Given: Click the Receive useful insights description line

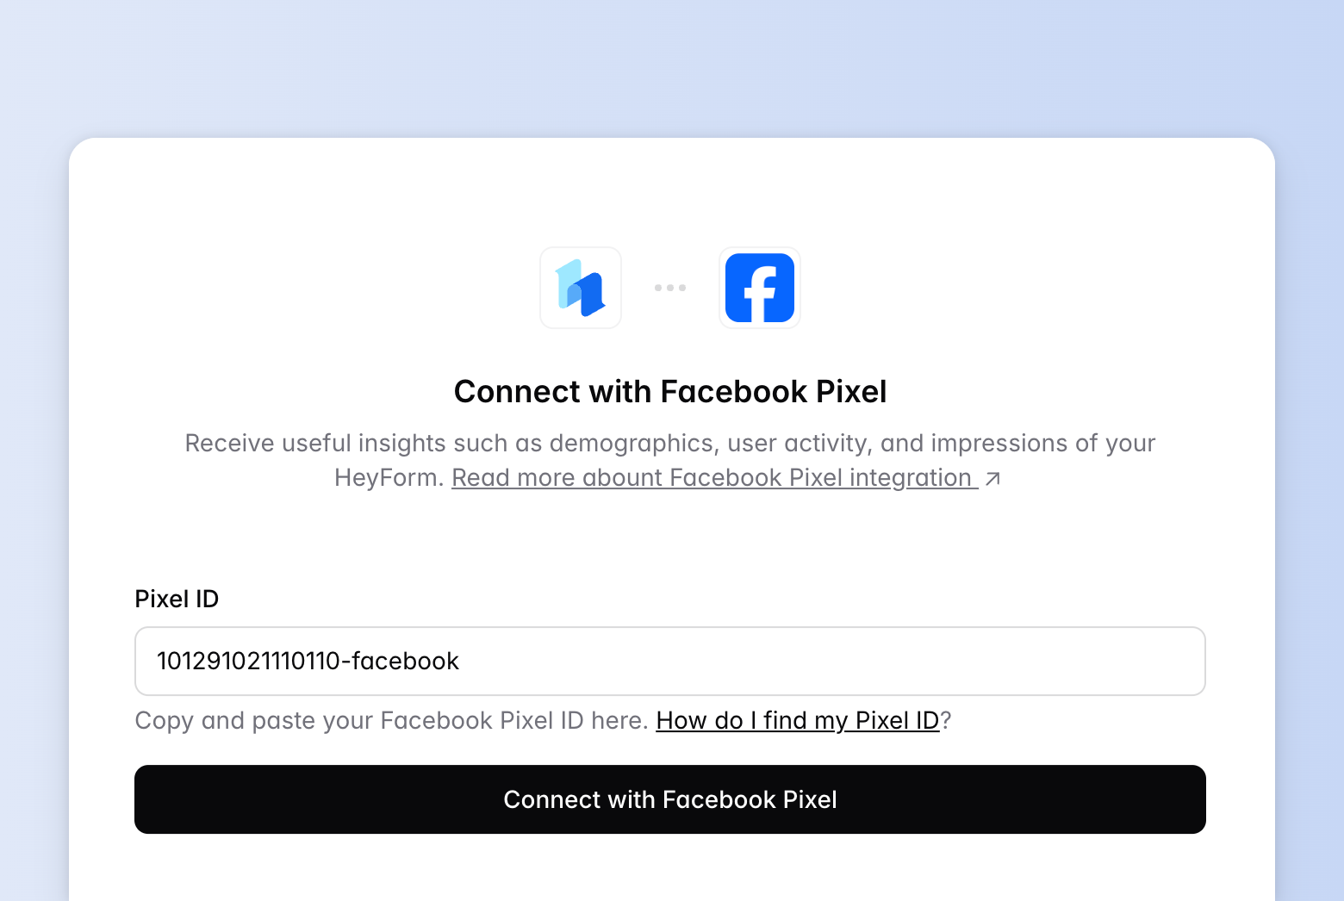Looking at the screenshot, I should point(670,443).
